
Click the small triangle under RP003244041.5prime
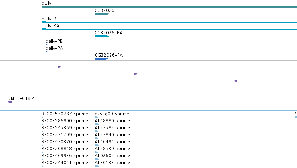point(43,166)
